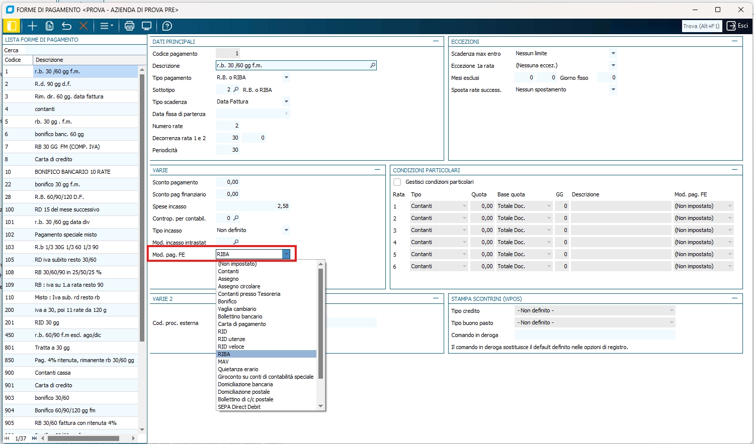Viewport: 754px width, 444px height.
Task: Choose SEPA Direct Debit in dropdown list
Action: (239, 407)
